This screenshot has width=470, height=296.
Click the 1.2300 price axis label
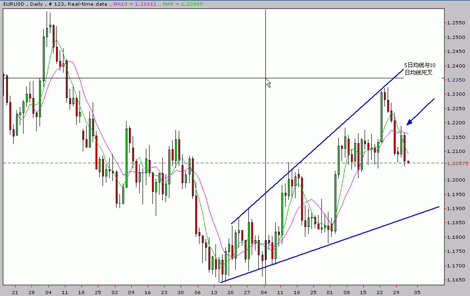(456, 94)
